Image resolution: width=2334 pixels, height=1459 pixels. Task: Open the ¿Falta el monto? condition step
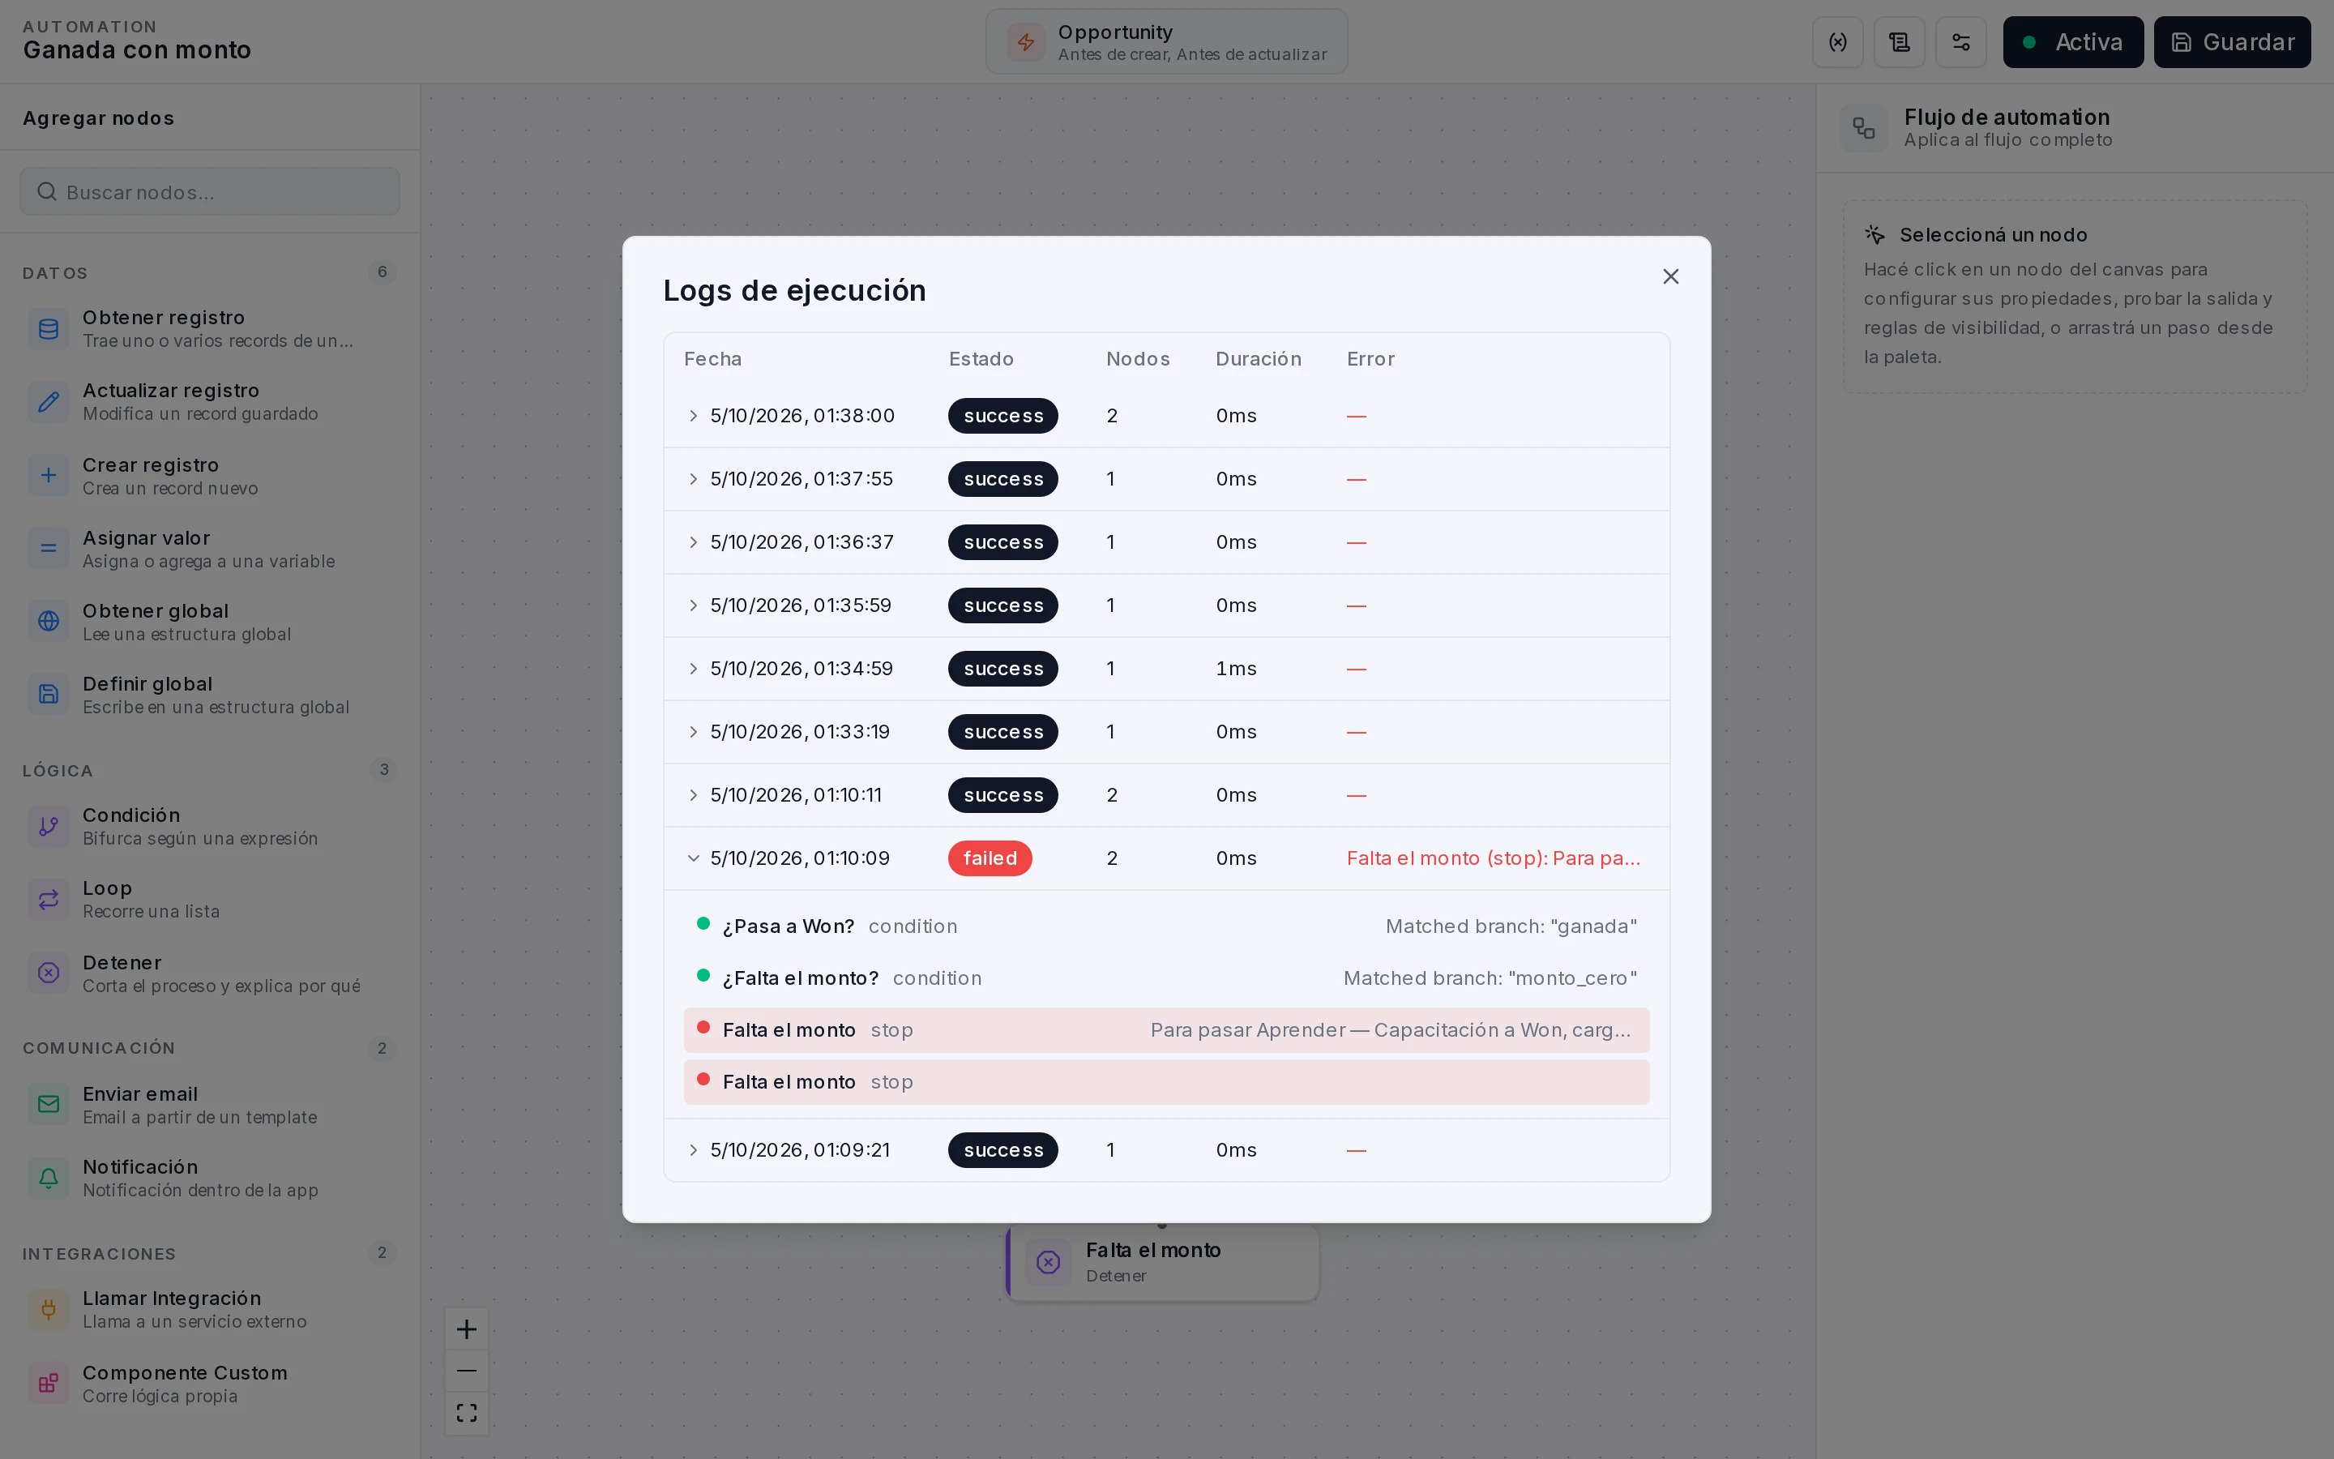click(x=1166, y=978)
